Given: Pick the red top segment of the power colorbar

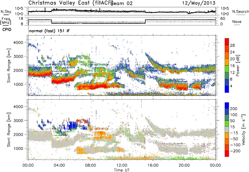Looking at the screenshot, I should tap(227, 42).
